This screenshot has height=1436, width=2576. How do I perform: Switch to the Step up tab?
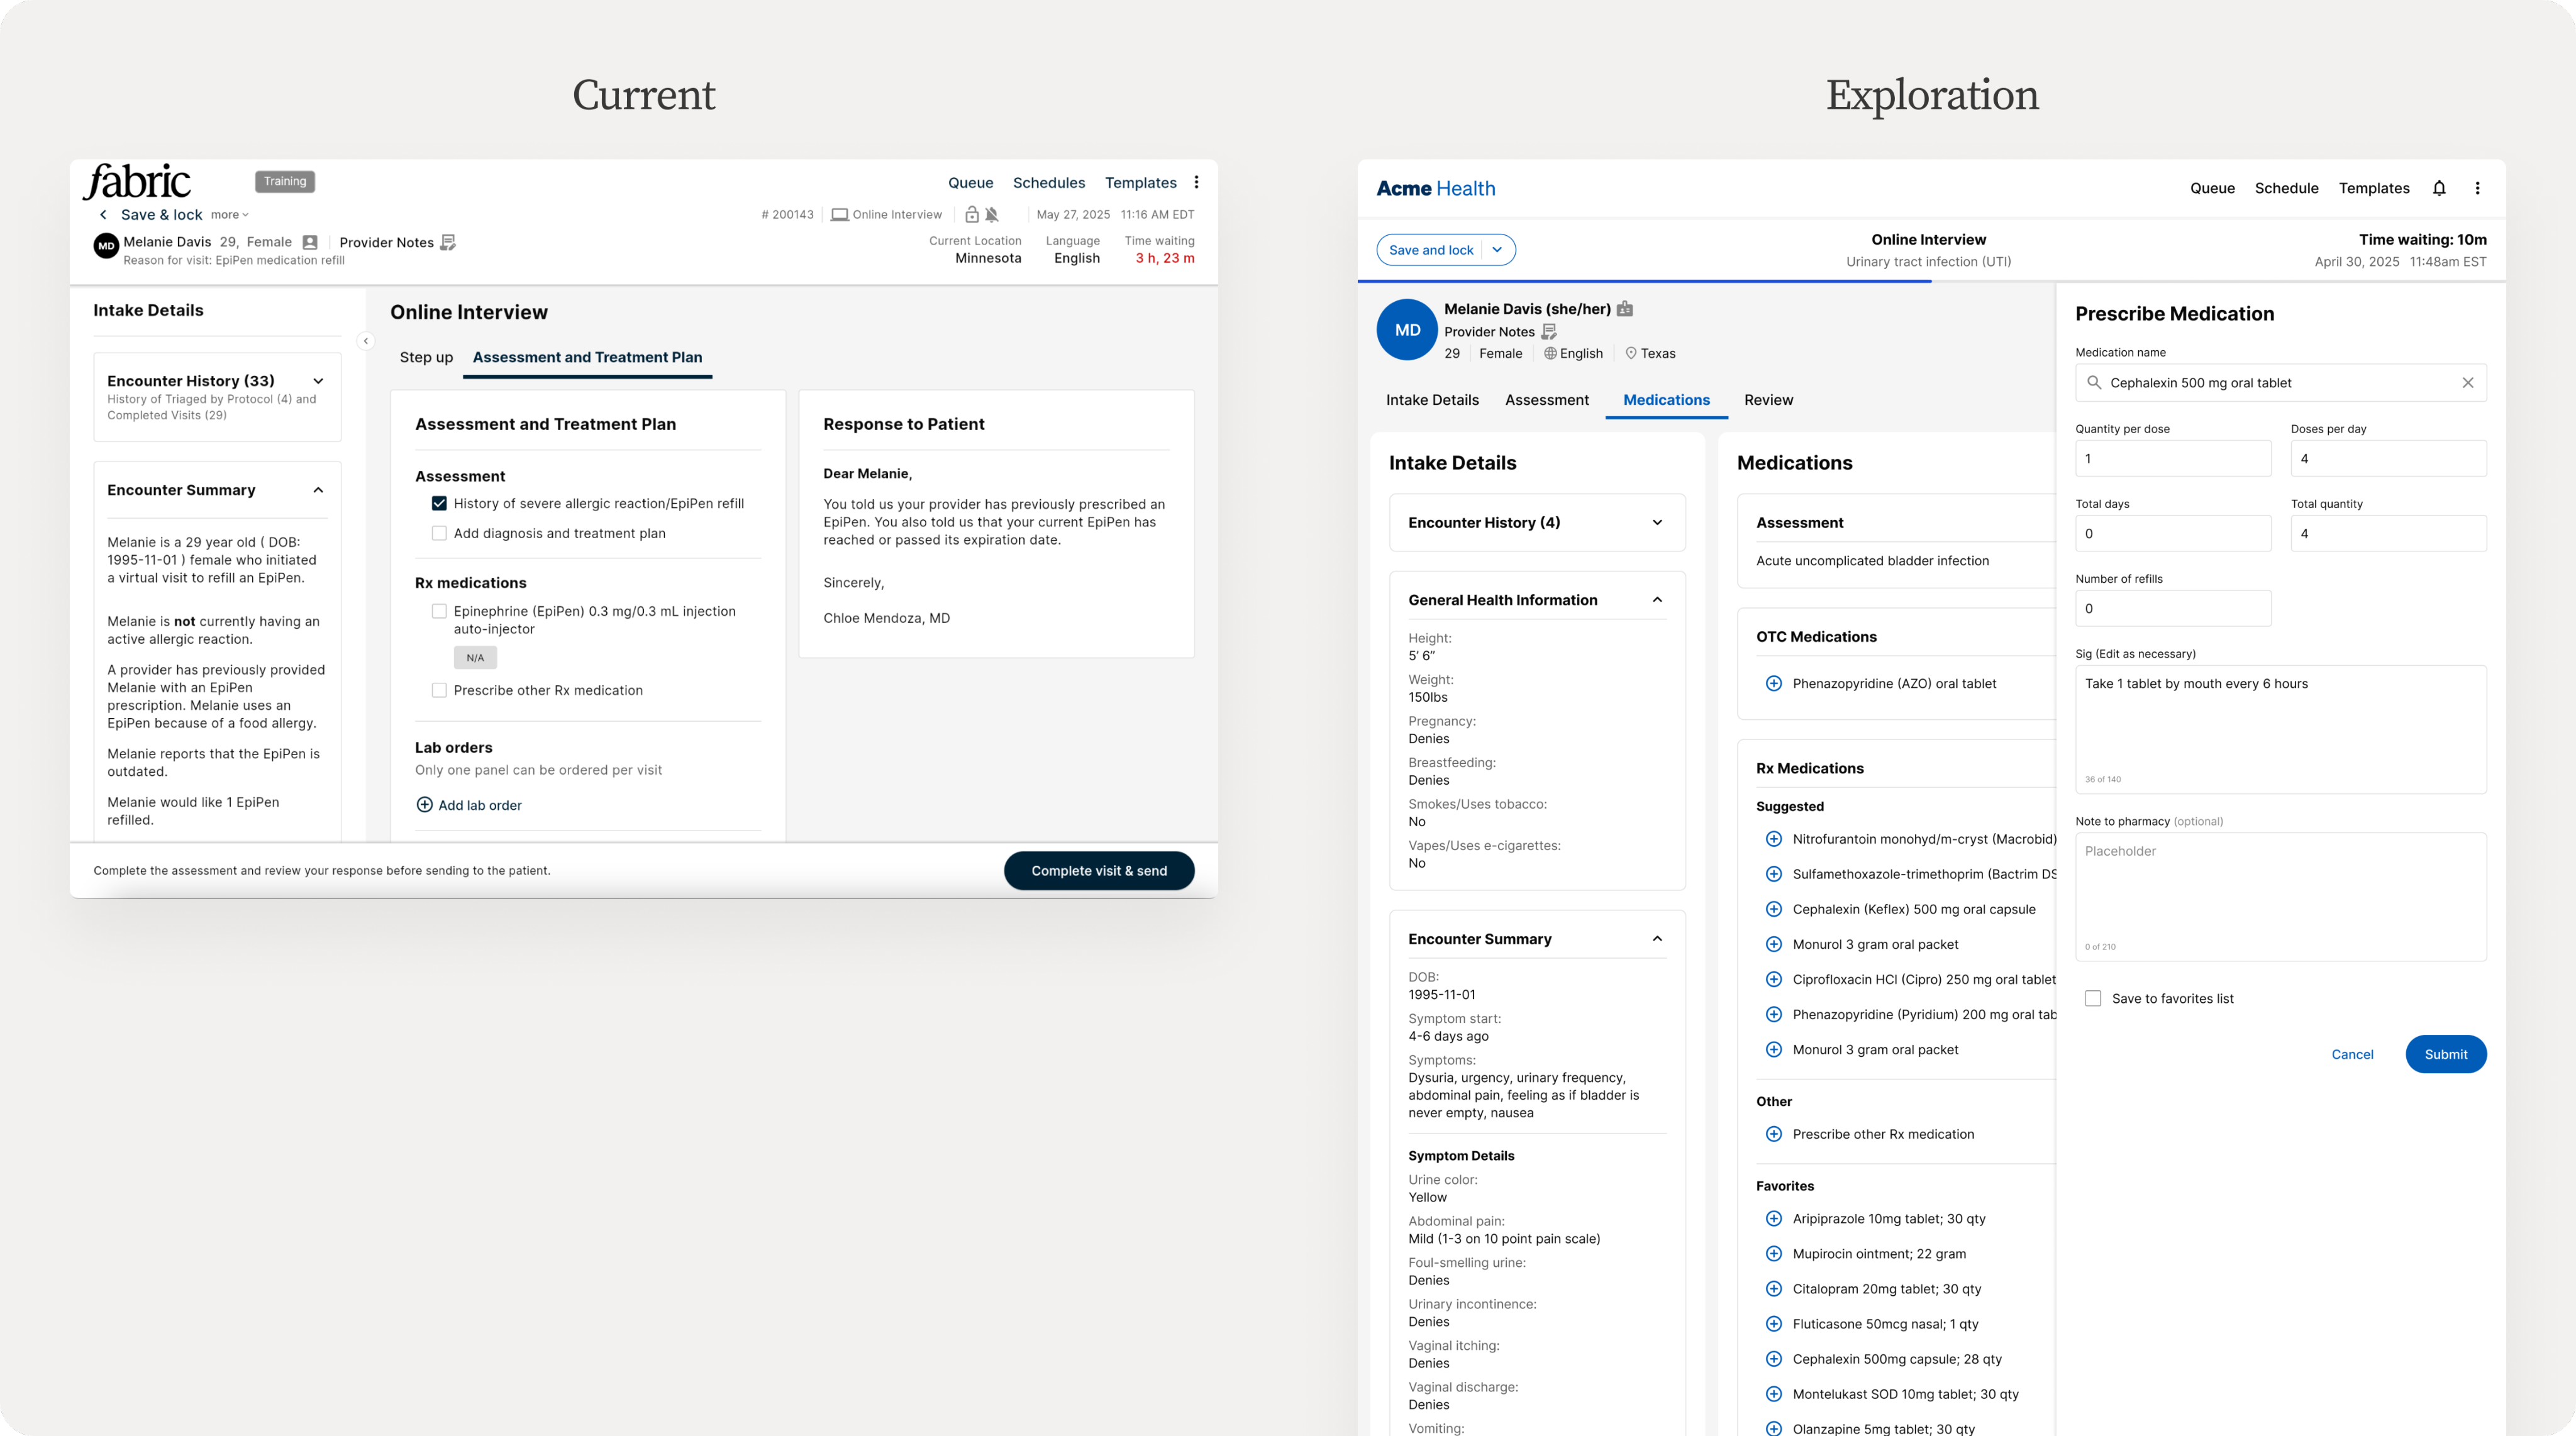pyautogui.click(x=426, y=357)
